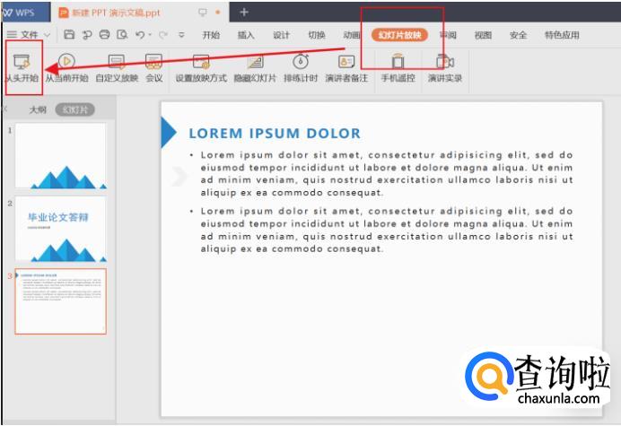The width and height of the screenshot is (621, 426).
Task: Click the first Lorem ipsum bullet paragraph
Action: (386, 174)
